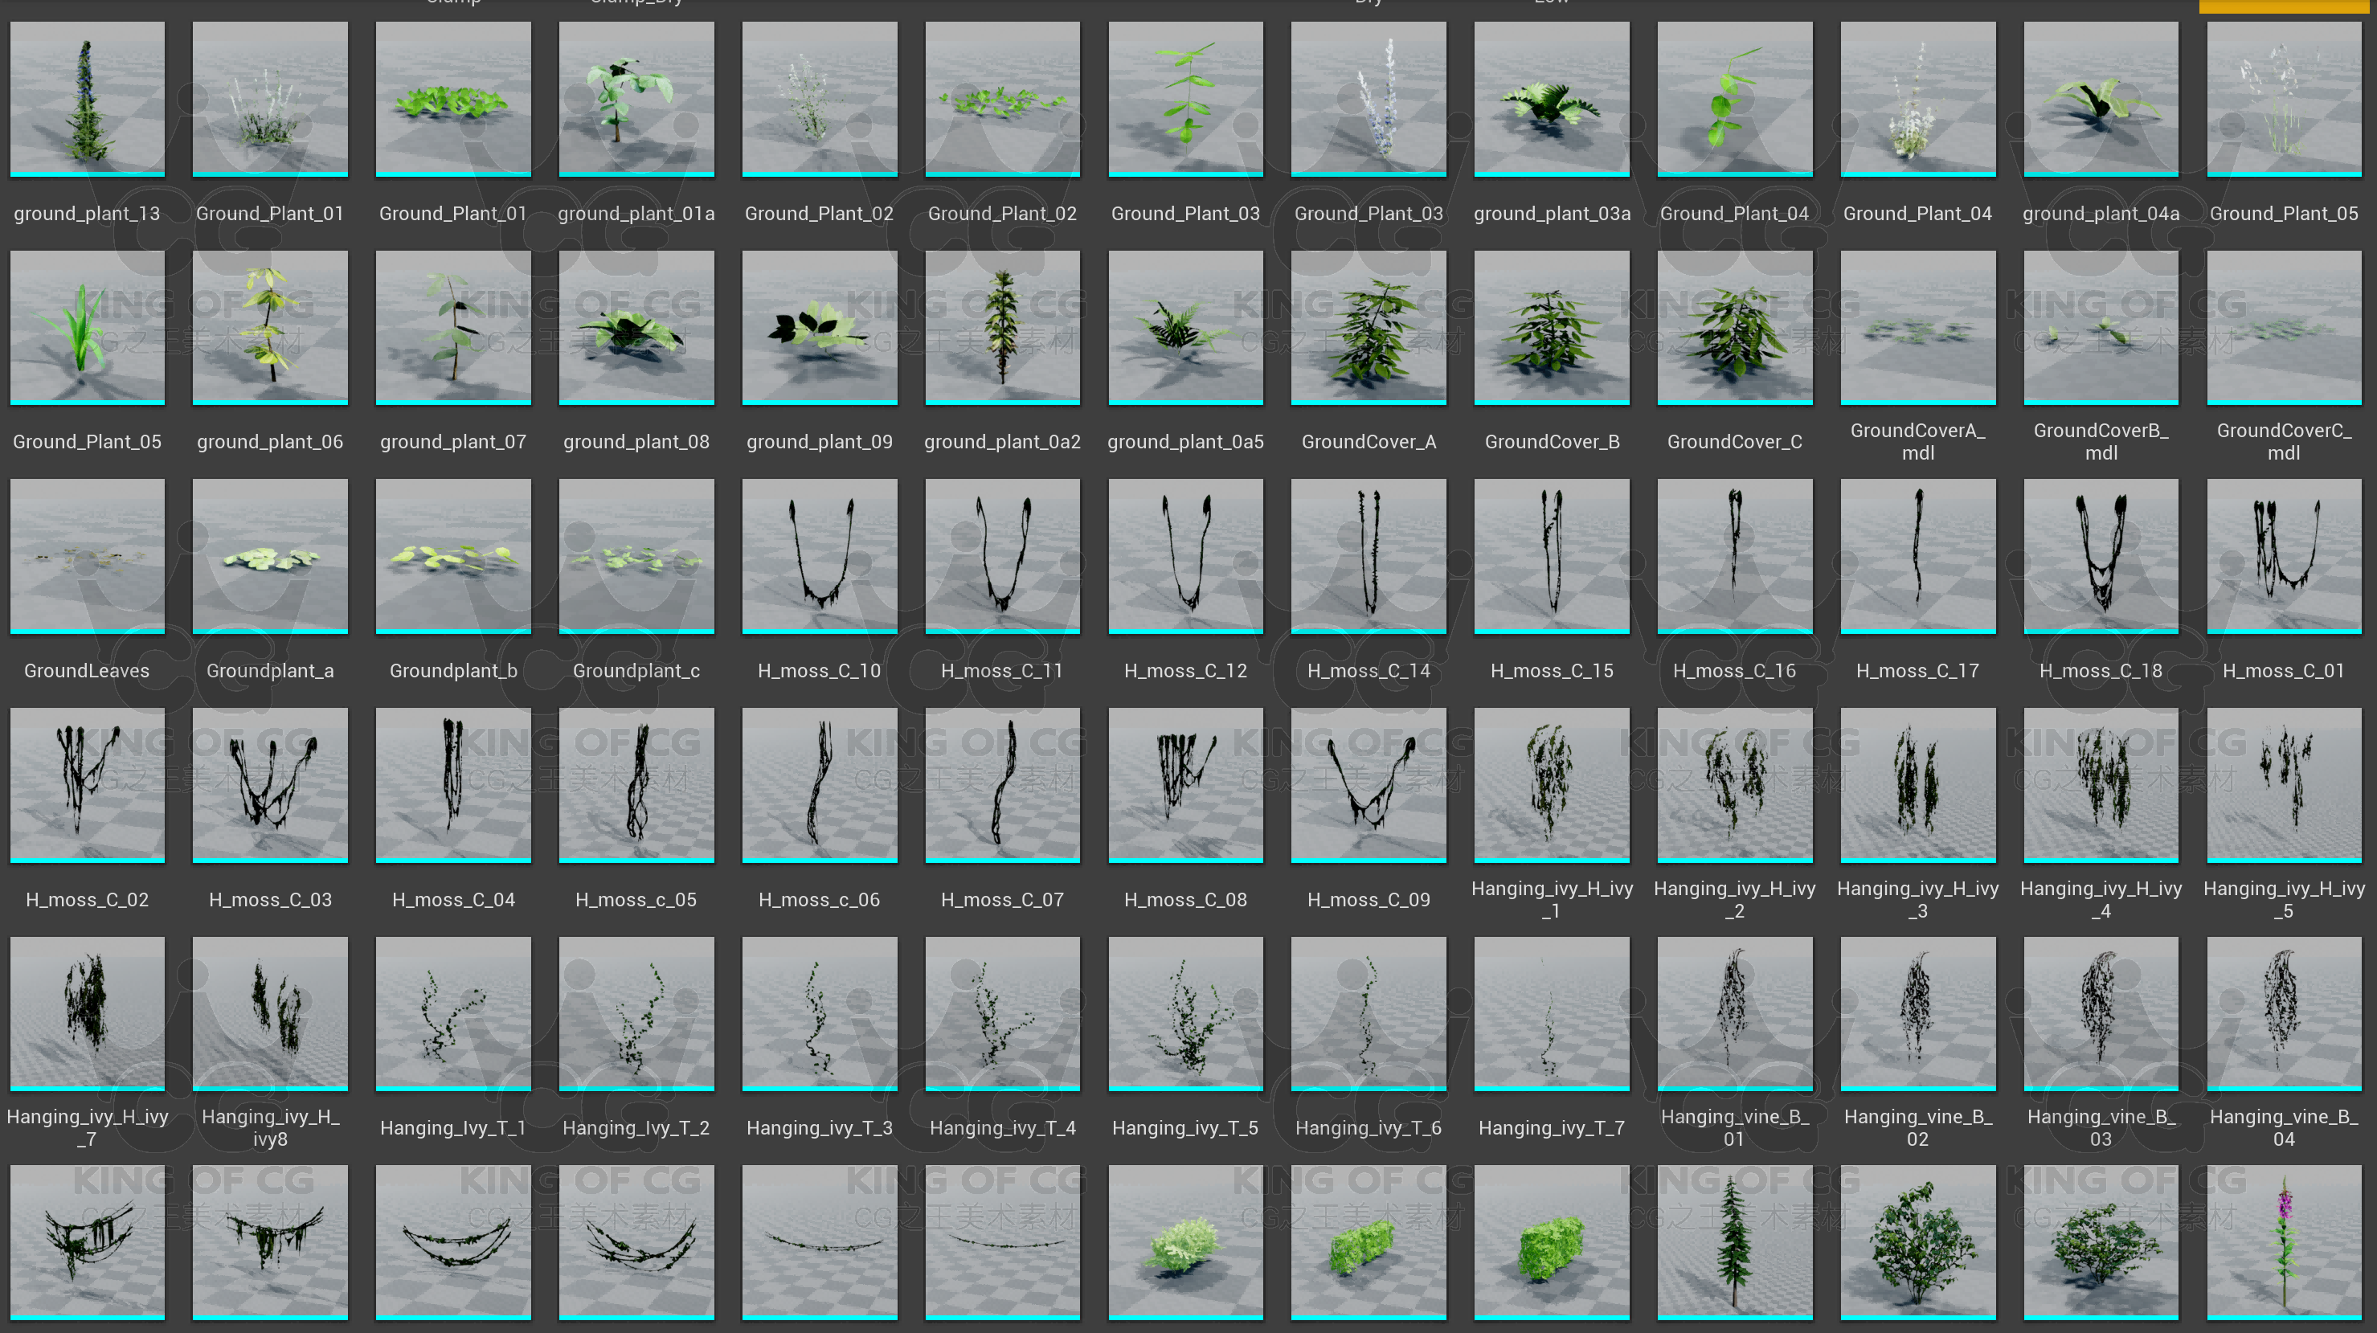This screenshot has width=2377, height=1333.
Task: Click the ground_plant_09 asset
Action: point(819,326)
